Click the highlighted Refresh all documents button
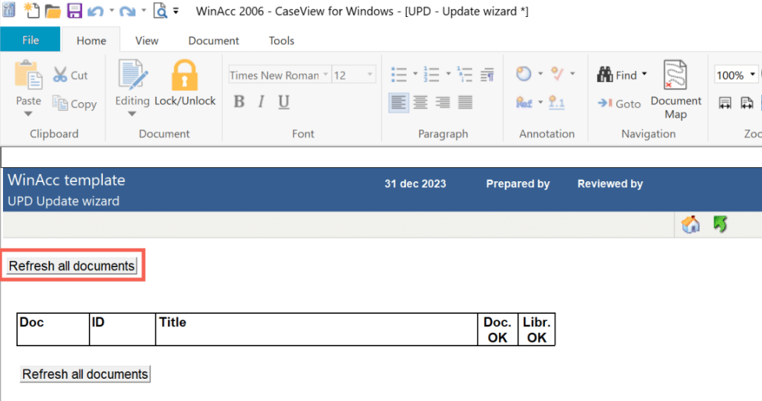Viewport: 762px width, 401px height. click(x=72, y=266)
